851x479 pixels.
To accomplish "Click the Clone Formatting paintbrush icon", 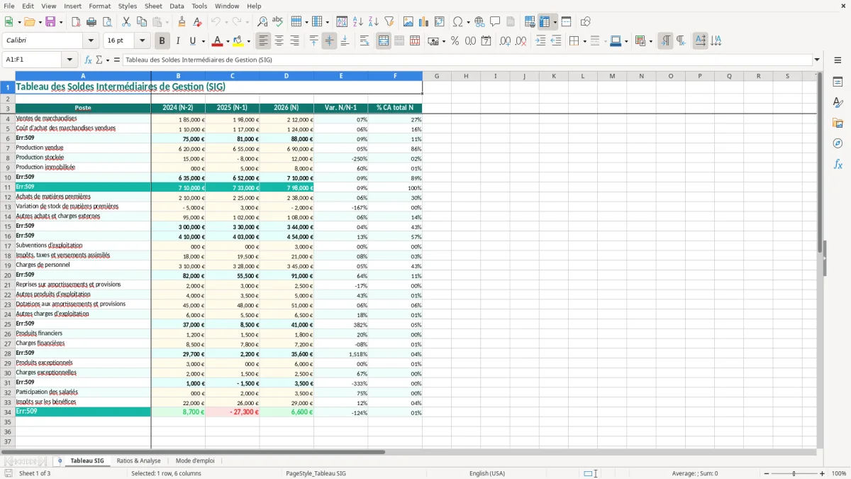I will [x=182, y=22].
